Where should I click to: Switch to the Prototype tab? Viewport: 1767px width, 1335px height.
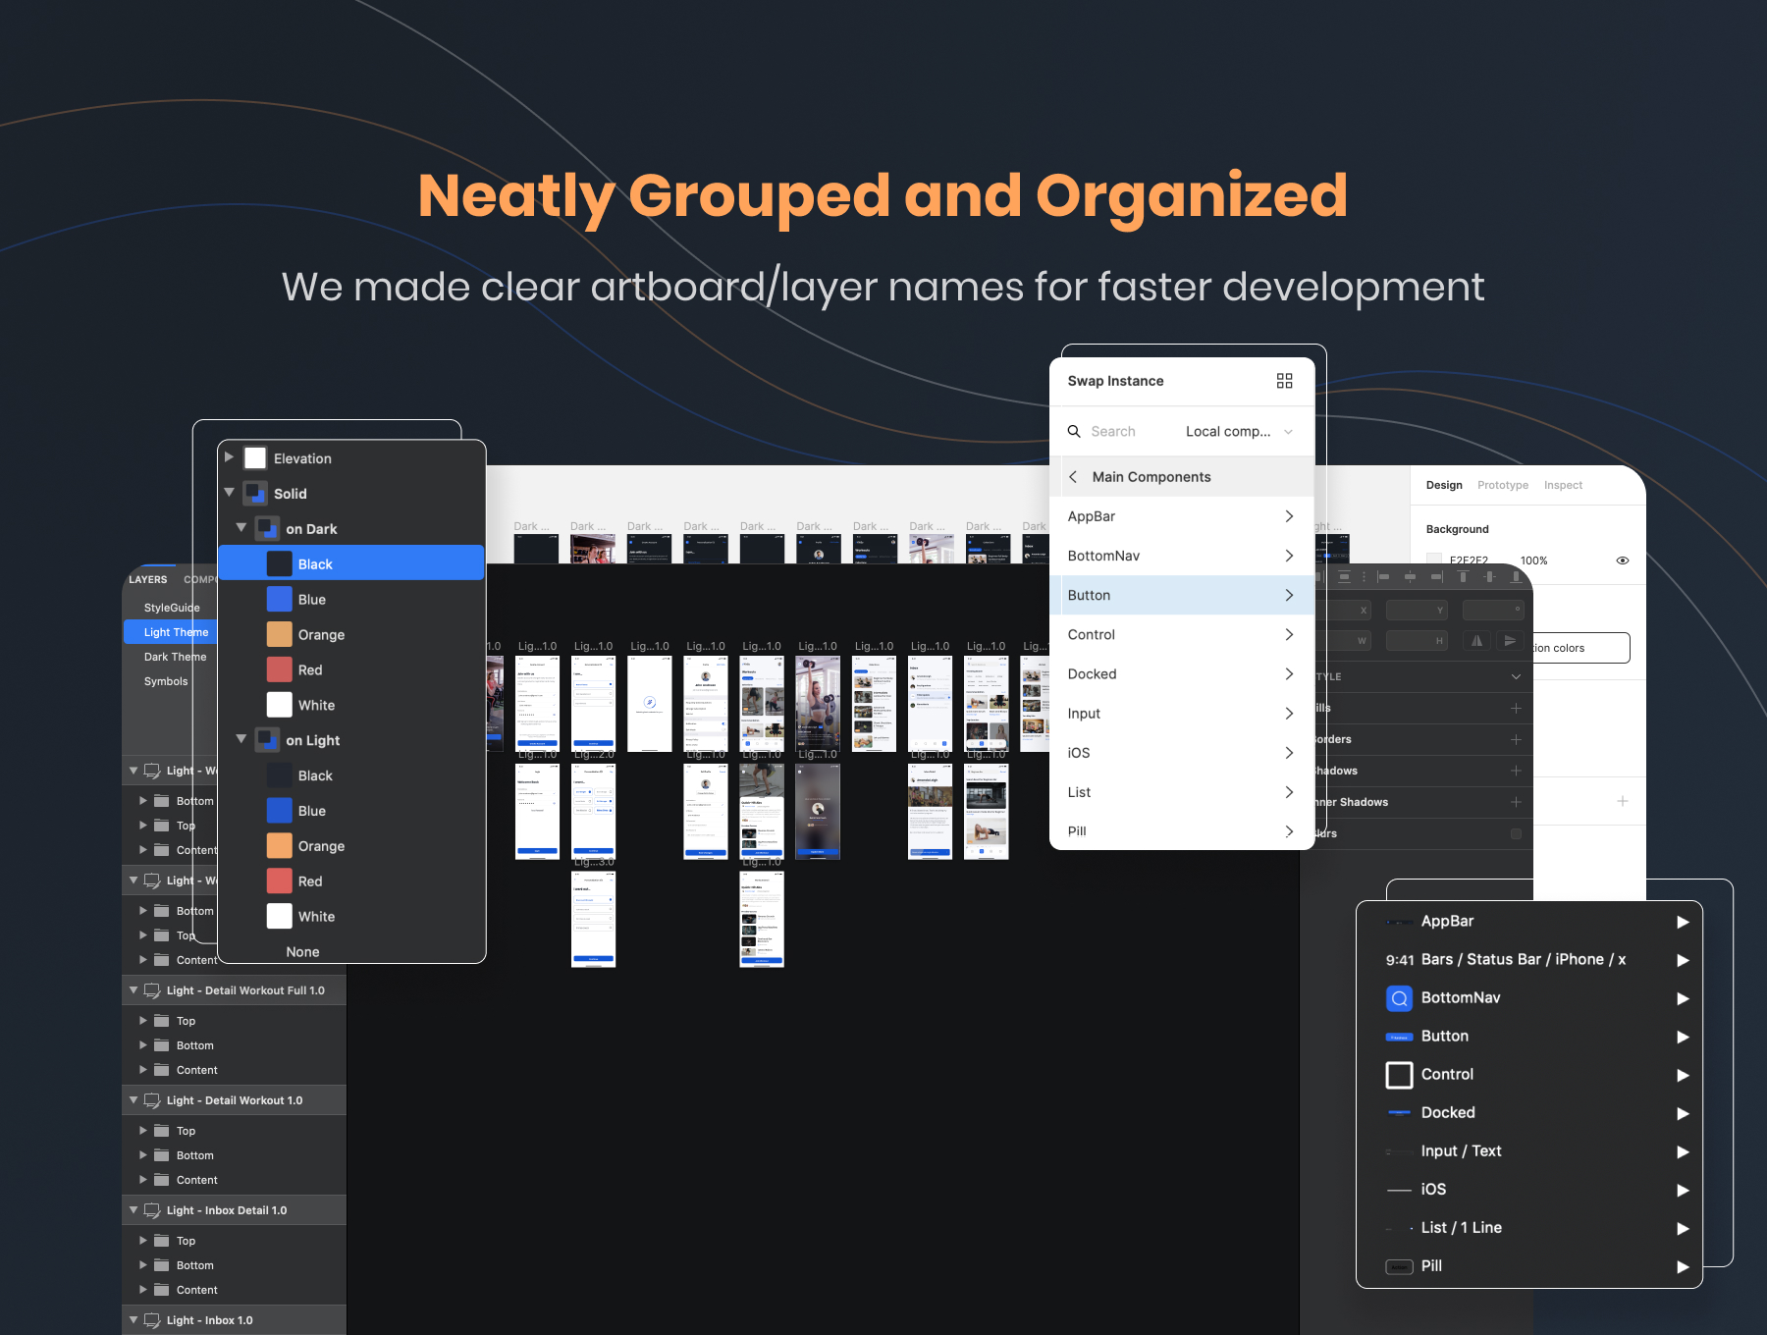[x=1502, y=485]
